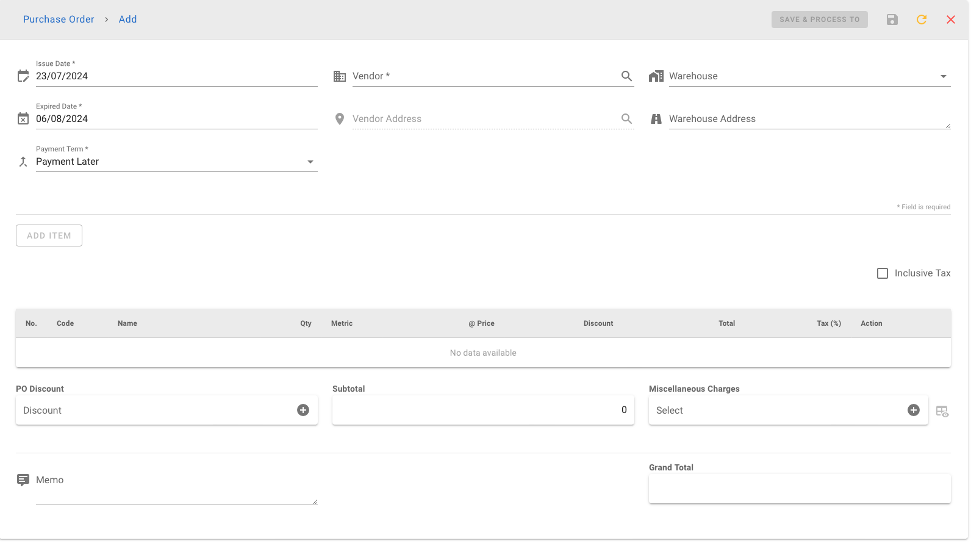Click the red close X icon
This screenshot has height=543, width=971.
(950, 20)
